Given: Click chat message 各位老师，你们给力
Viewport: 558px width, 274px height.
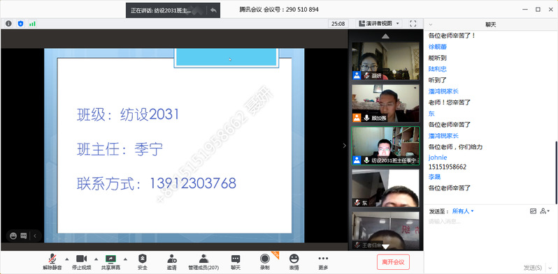Looking at the screenshot, I should point(455,147).
